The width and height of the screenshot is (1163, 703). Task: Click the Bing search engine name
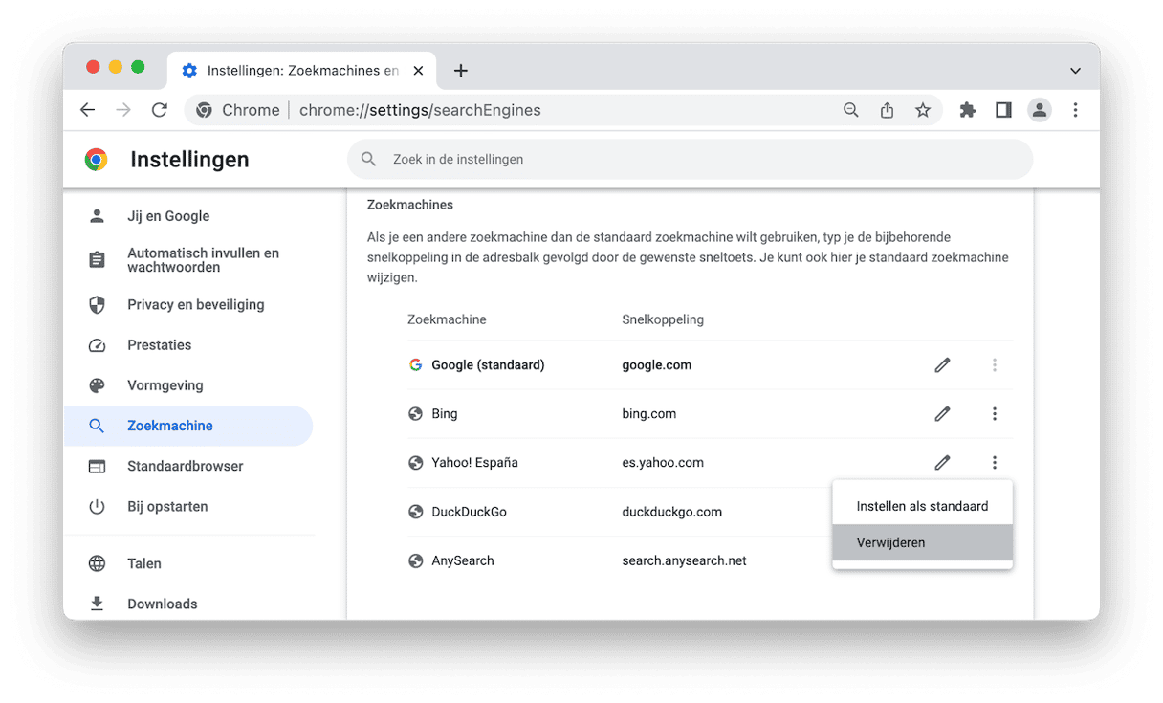pyautogui.click(x=444, y=414)
